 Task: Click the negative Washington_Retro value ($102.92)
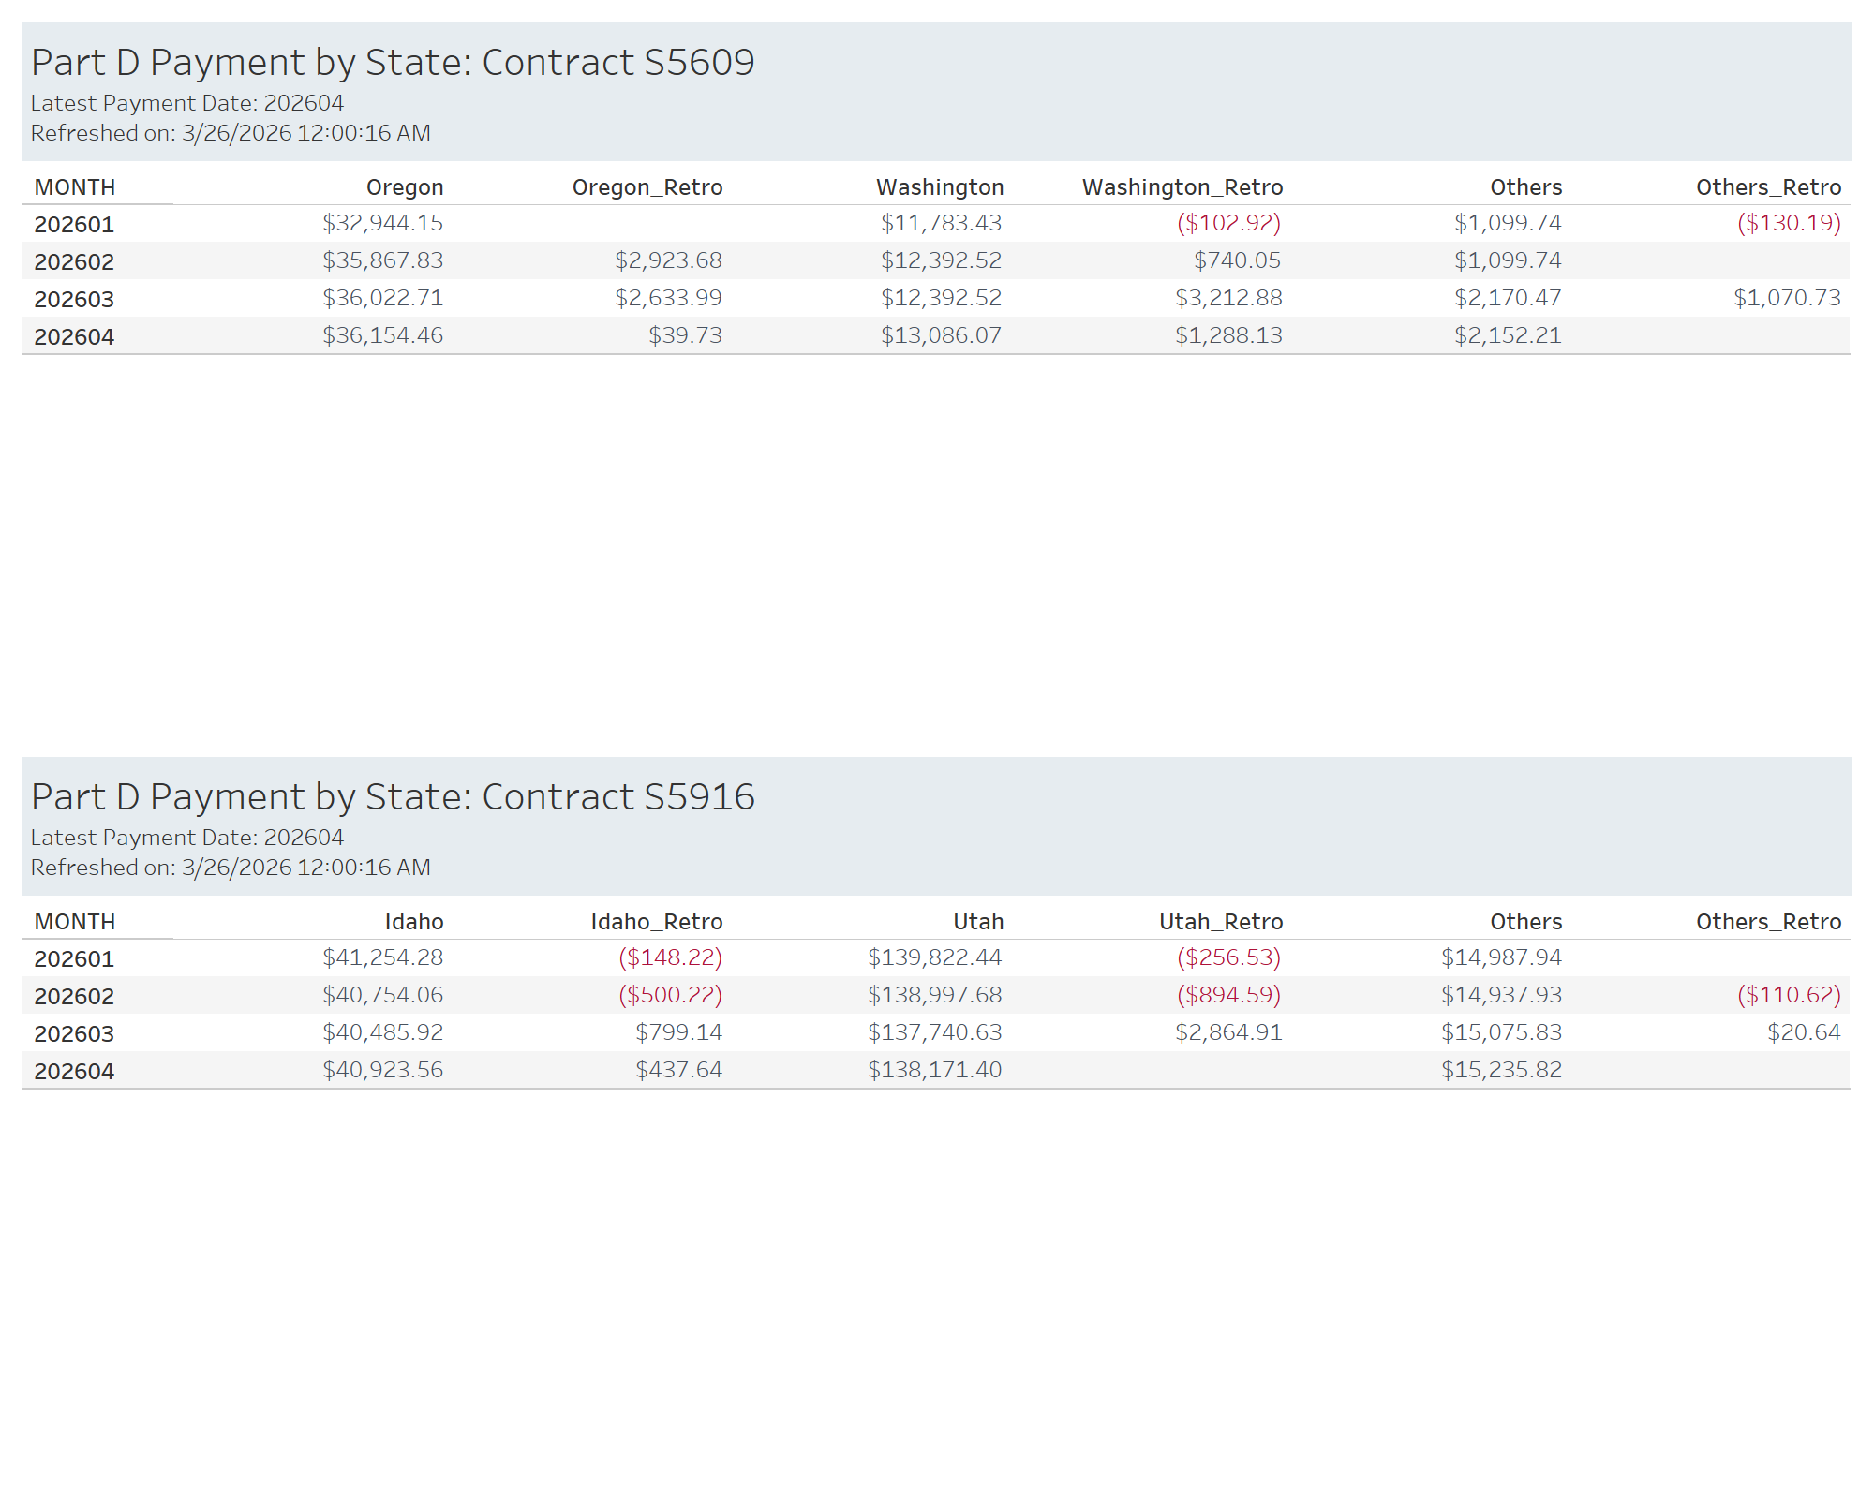point(1228,223)
